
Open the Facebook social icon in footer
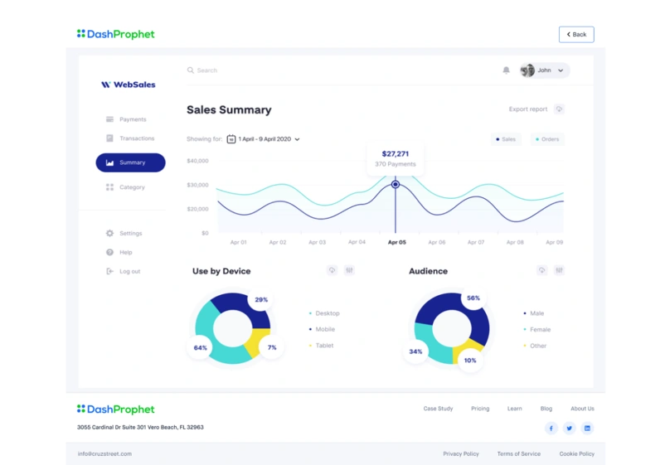point(551,429)
